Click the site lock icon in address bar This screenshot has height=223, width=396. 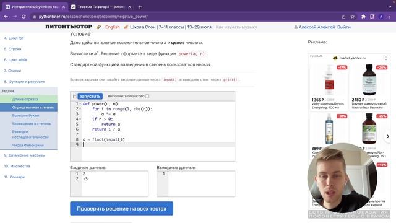(35, 17)
